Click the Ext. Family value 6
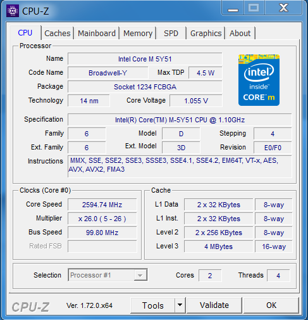 (87, 148)
